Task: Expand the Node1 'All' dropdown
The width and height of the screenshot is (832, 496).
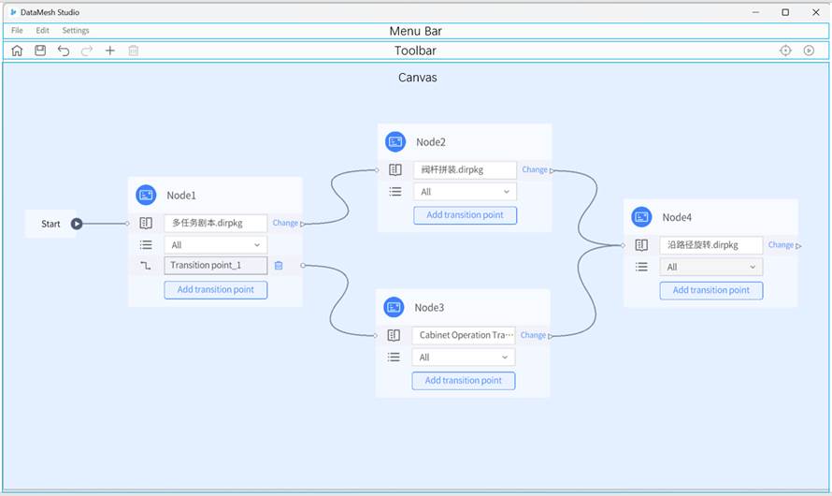Action: pyautogui.click(x=215, y=245)
